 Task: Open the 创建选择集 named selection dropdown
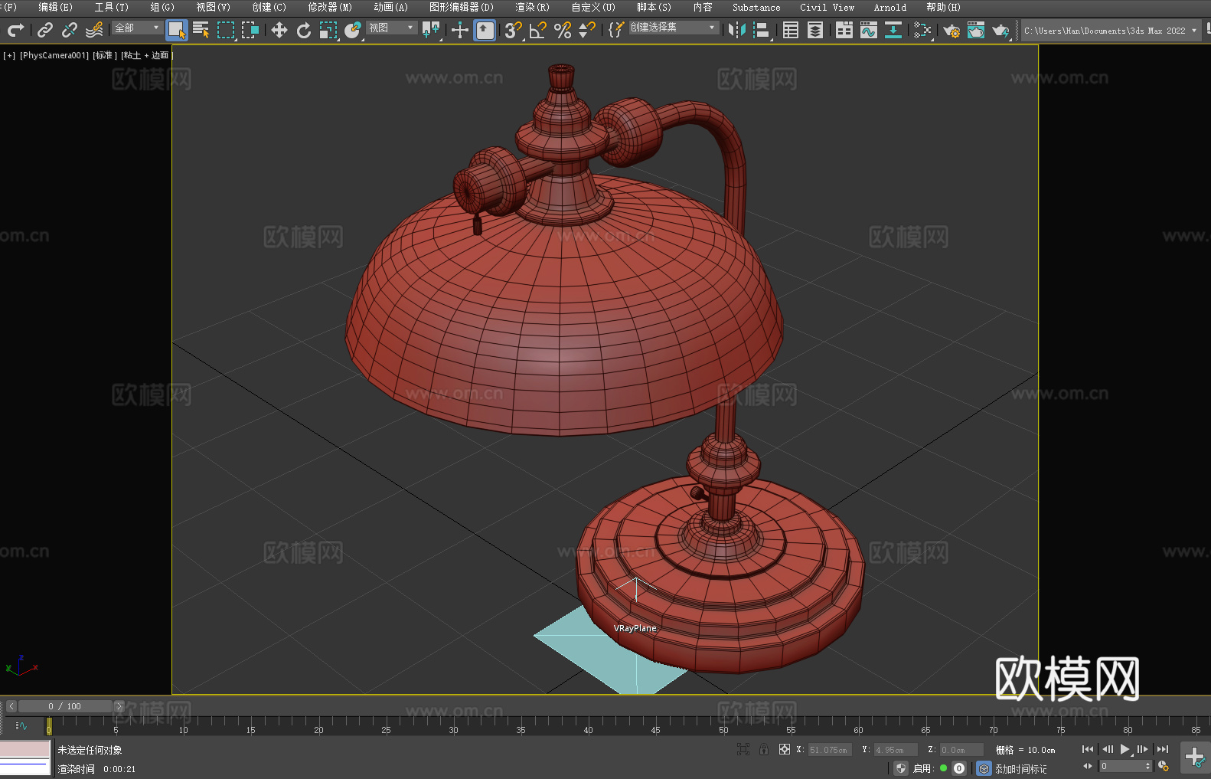674,28
